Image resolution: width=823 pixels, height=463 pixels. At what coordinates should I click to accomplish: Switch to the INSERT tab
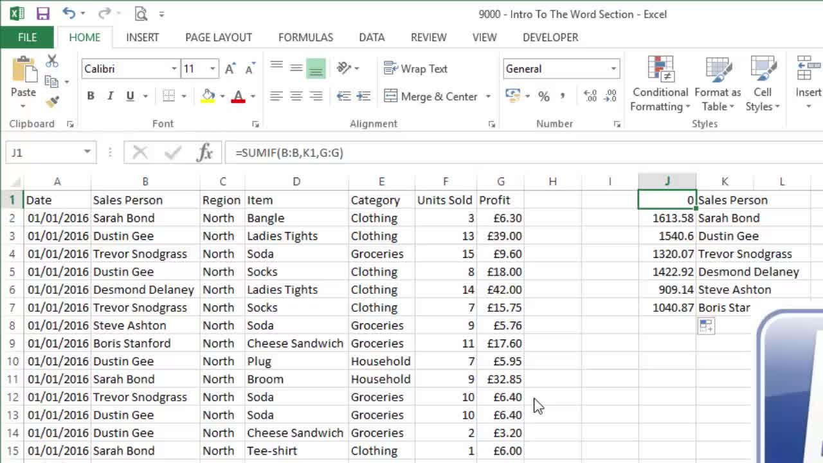[142, 37]
